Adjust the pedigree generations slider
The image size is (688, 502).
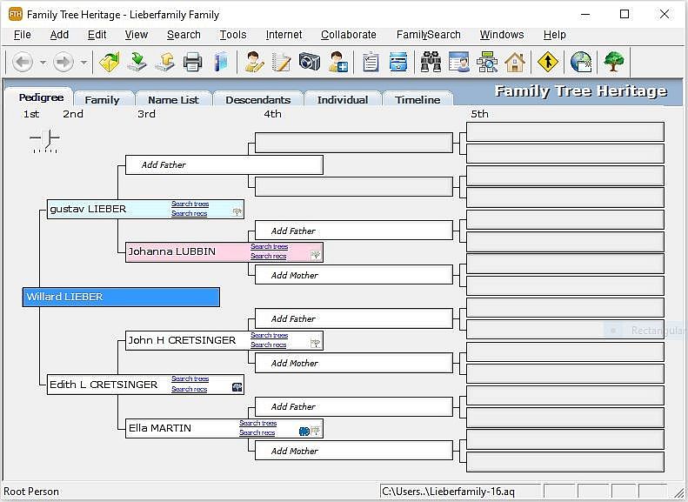[x=45, y=139]
